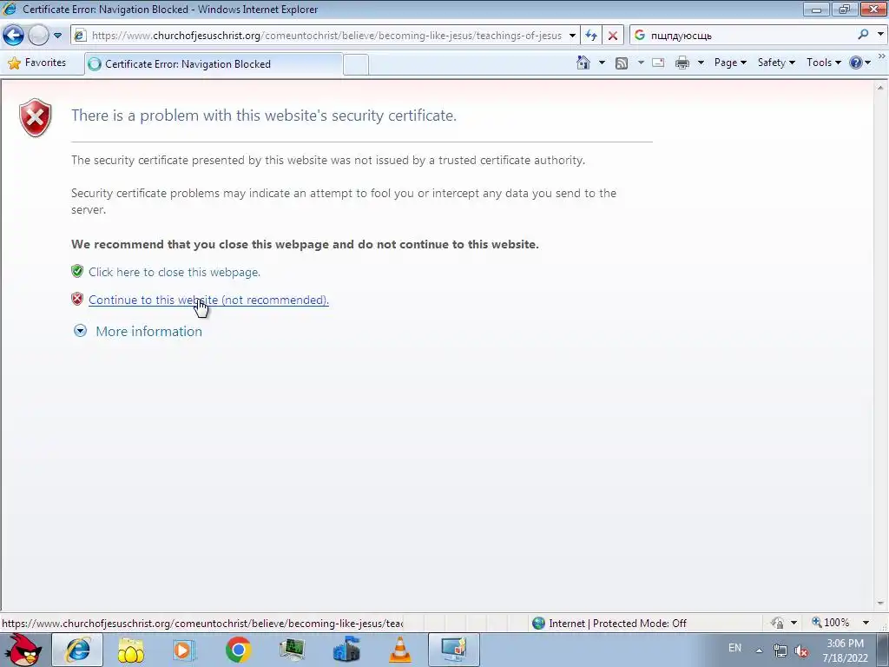The height and width of the screenshot is (667, 889).
Task: Show hidden tray icons arrow
Action: pos(759,650)
